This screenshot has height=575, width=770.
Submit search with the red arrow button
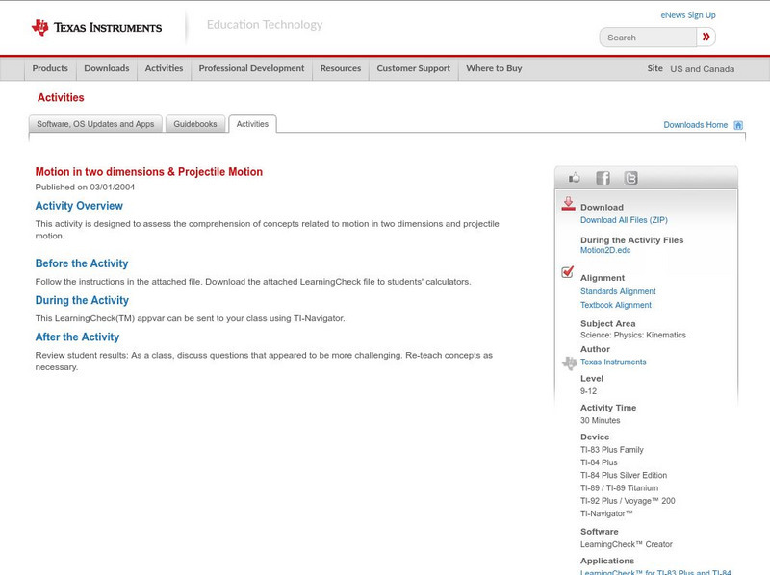tap(706, 37)
